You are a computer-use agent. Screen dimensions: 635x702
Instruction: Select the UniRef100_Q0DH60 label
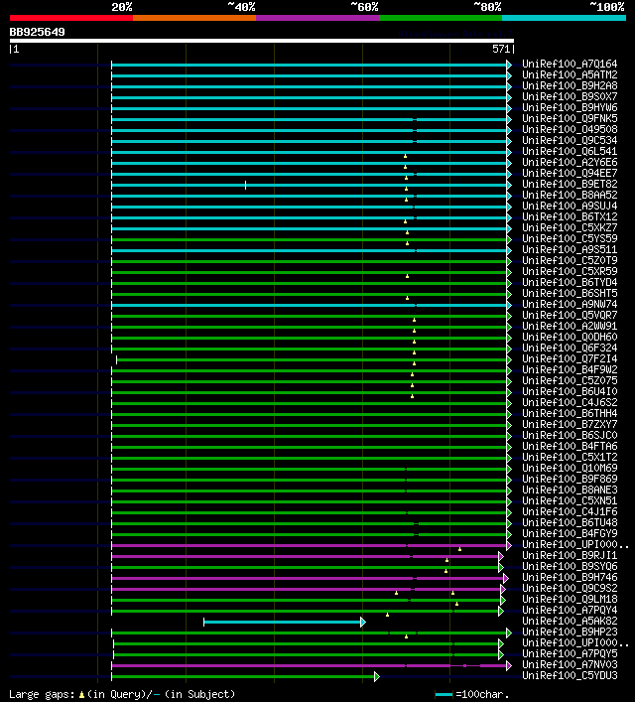click(x=570, y=338)
